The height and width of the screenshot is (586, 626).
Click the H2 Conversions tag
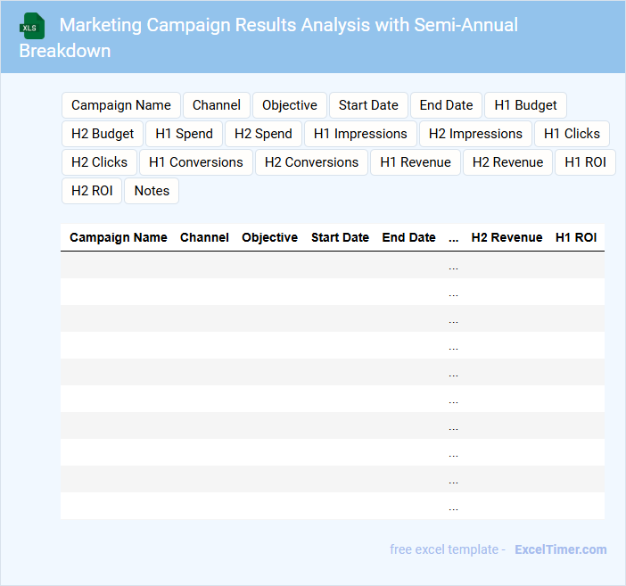311,162
